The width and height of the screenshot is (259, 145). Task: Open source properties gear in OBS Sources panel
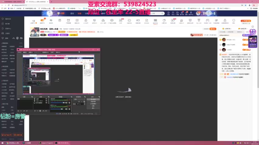tap(40, 111)
